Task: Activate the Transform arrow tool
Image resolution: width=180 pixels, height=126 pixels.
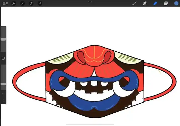Action: 40,3
